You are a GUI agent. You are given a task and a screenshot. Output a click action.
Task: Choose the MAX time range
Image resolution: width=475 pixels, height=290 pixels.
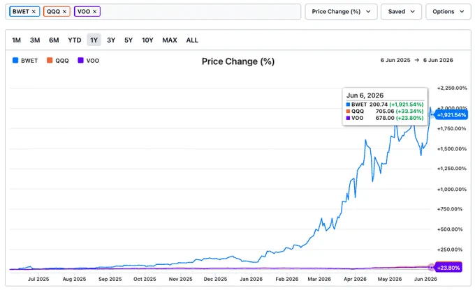170,40
